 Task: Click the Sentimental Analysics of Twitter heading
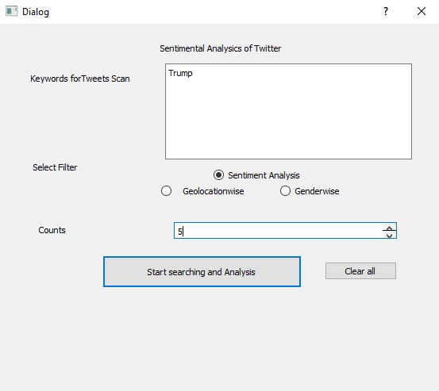[221, 48]
